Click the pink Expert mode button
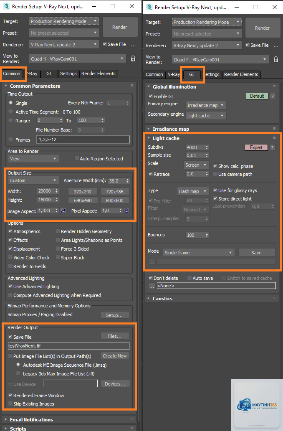Screen dimensions: 283x431 256,147
